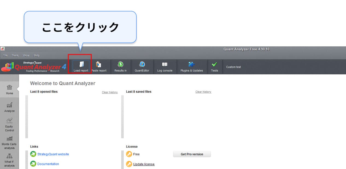Click the License section heading
The width and height of the screenshot is (346, 169).
132,147
